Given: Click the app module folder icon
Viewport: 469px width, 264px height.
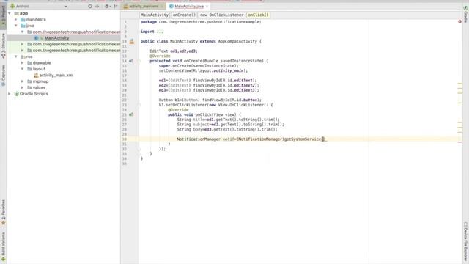Looking at the screenshot, I should pyautogui.click(x=16, y=13).
